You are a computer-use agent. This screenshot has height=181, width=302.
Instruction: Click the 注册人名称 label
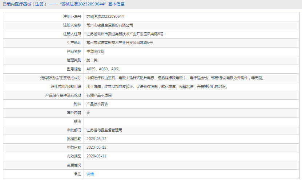[x=72, y=25]
